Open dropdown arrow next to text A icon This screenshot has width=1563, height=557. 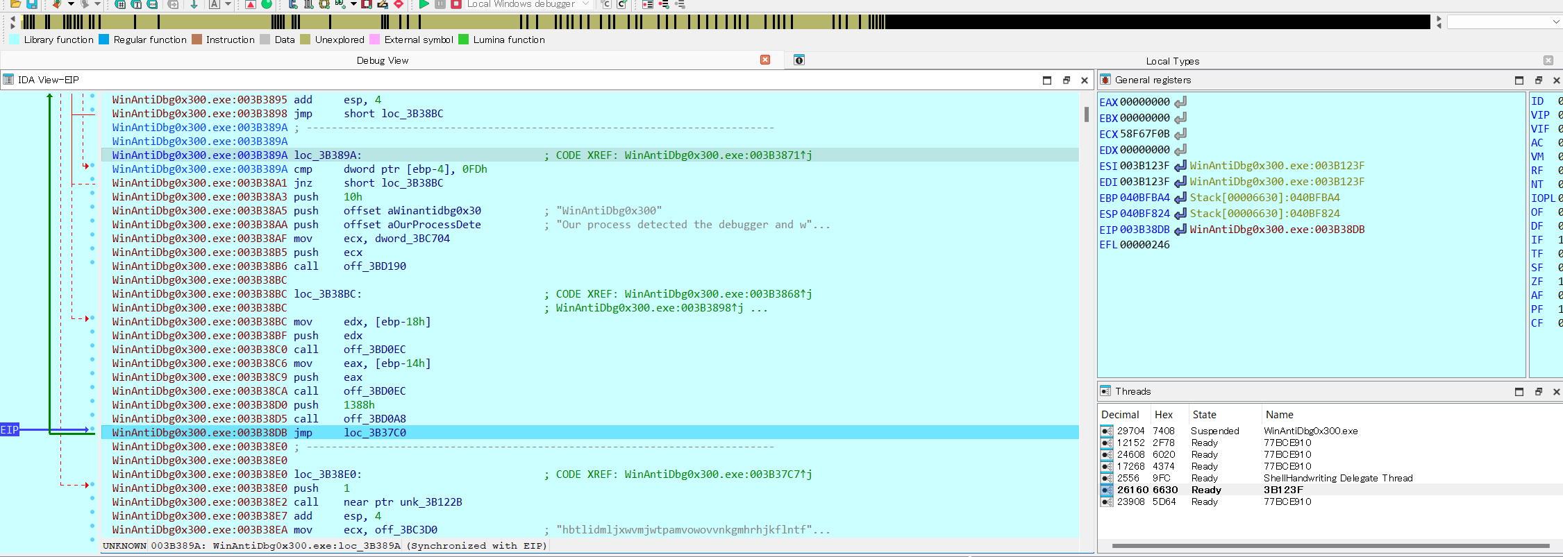pyautogui.click(x=228, y=4)
